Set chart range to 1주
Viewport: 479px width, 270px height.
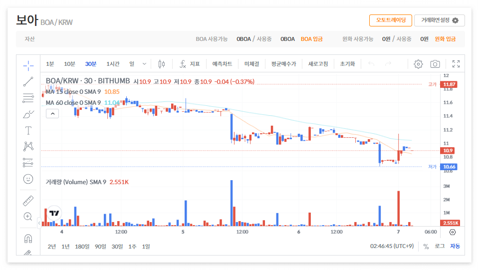tap(132, 247)
